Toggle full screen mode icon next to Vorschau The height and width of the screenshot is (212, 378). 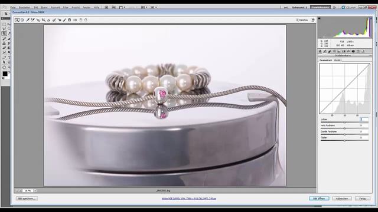click(x=313, y=20)
